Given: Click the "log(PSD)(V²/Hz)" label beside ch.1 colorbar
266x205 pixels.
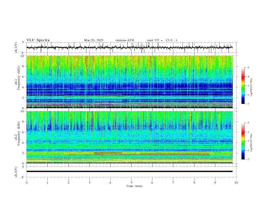Looking at the screenshot, I should [251, 87].
